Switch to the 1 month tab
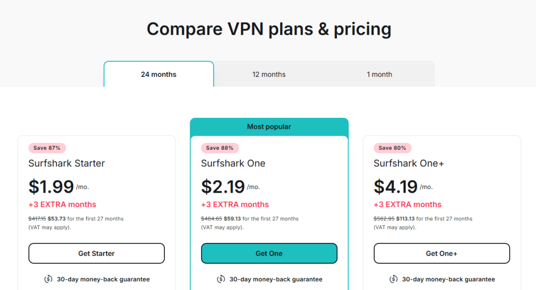The width and height of the screenshot is (536, 290). (379, 74)
